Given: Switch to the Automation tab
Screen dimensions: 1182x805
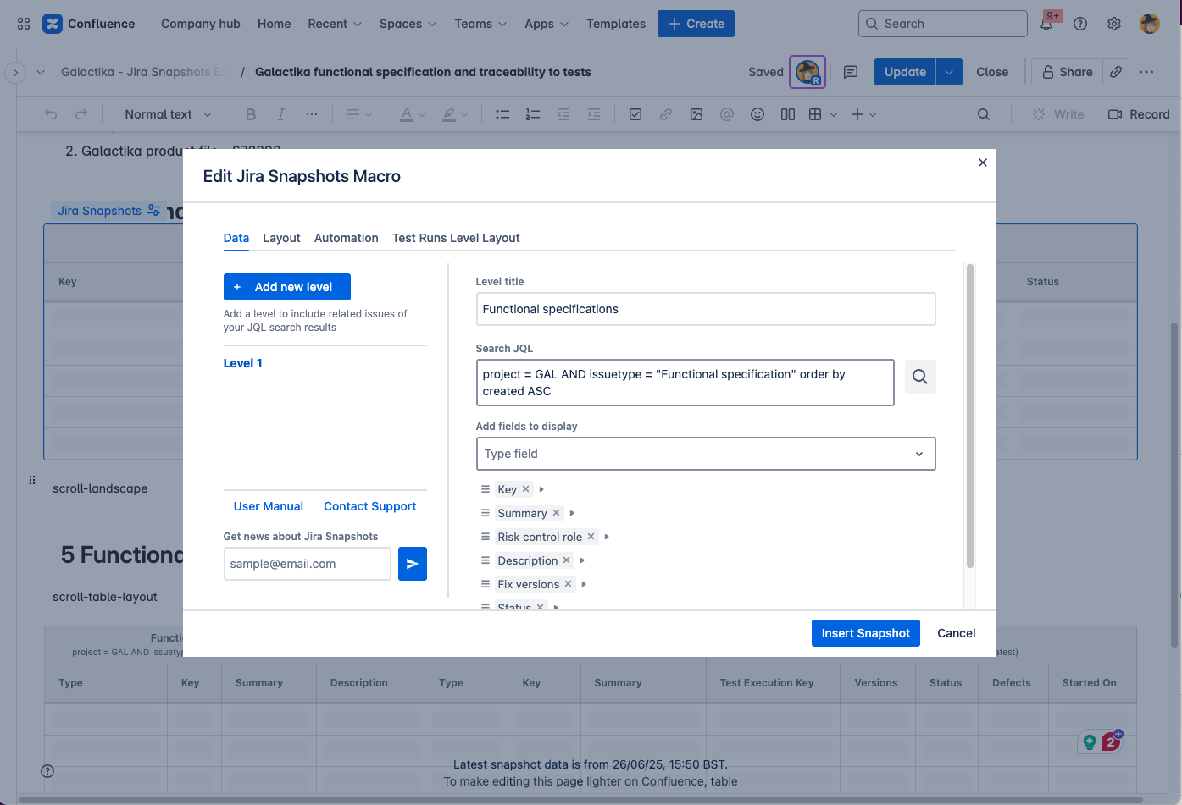Looking at the screenshot, I should [346, 238].
